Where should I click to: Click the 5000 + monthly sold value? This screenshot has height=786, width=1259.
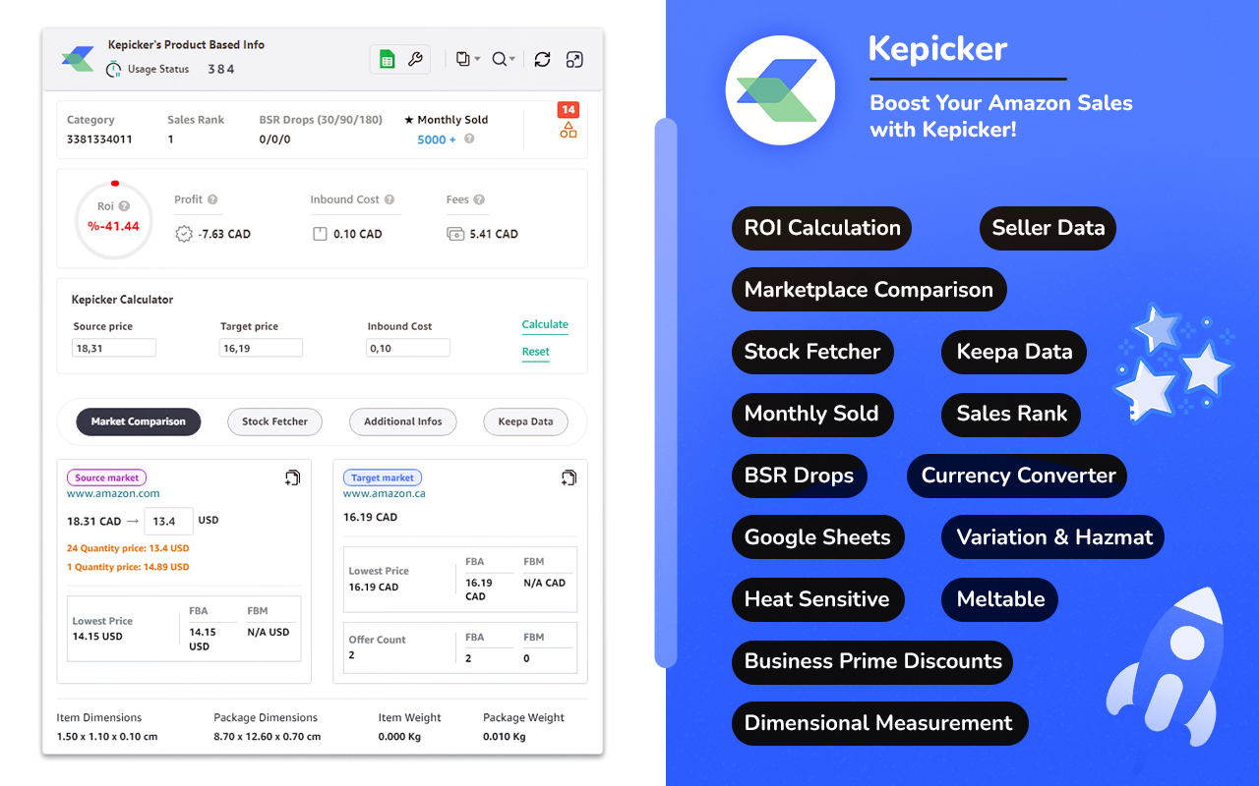click(x=437, y=140)
